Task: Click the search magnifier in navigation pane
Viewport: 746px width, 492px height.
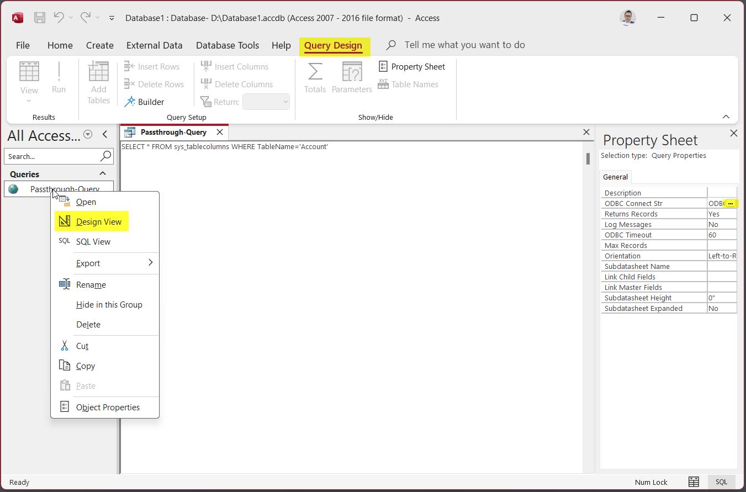Action: pyautogui.click(x=105, y=156)
